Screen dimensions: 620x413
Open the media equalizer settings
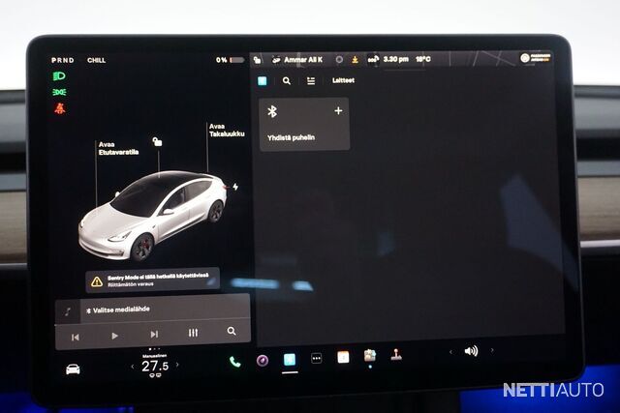(193, 333)
